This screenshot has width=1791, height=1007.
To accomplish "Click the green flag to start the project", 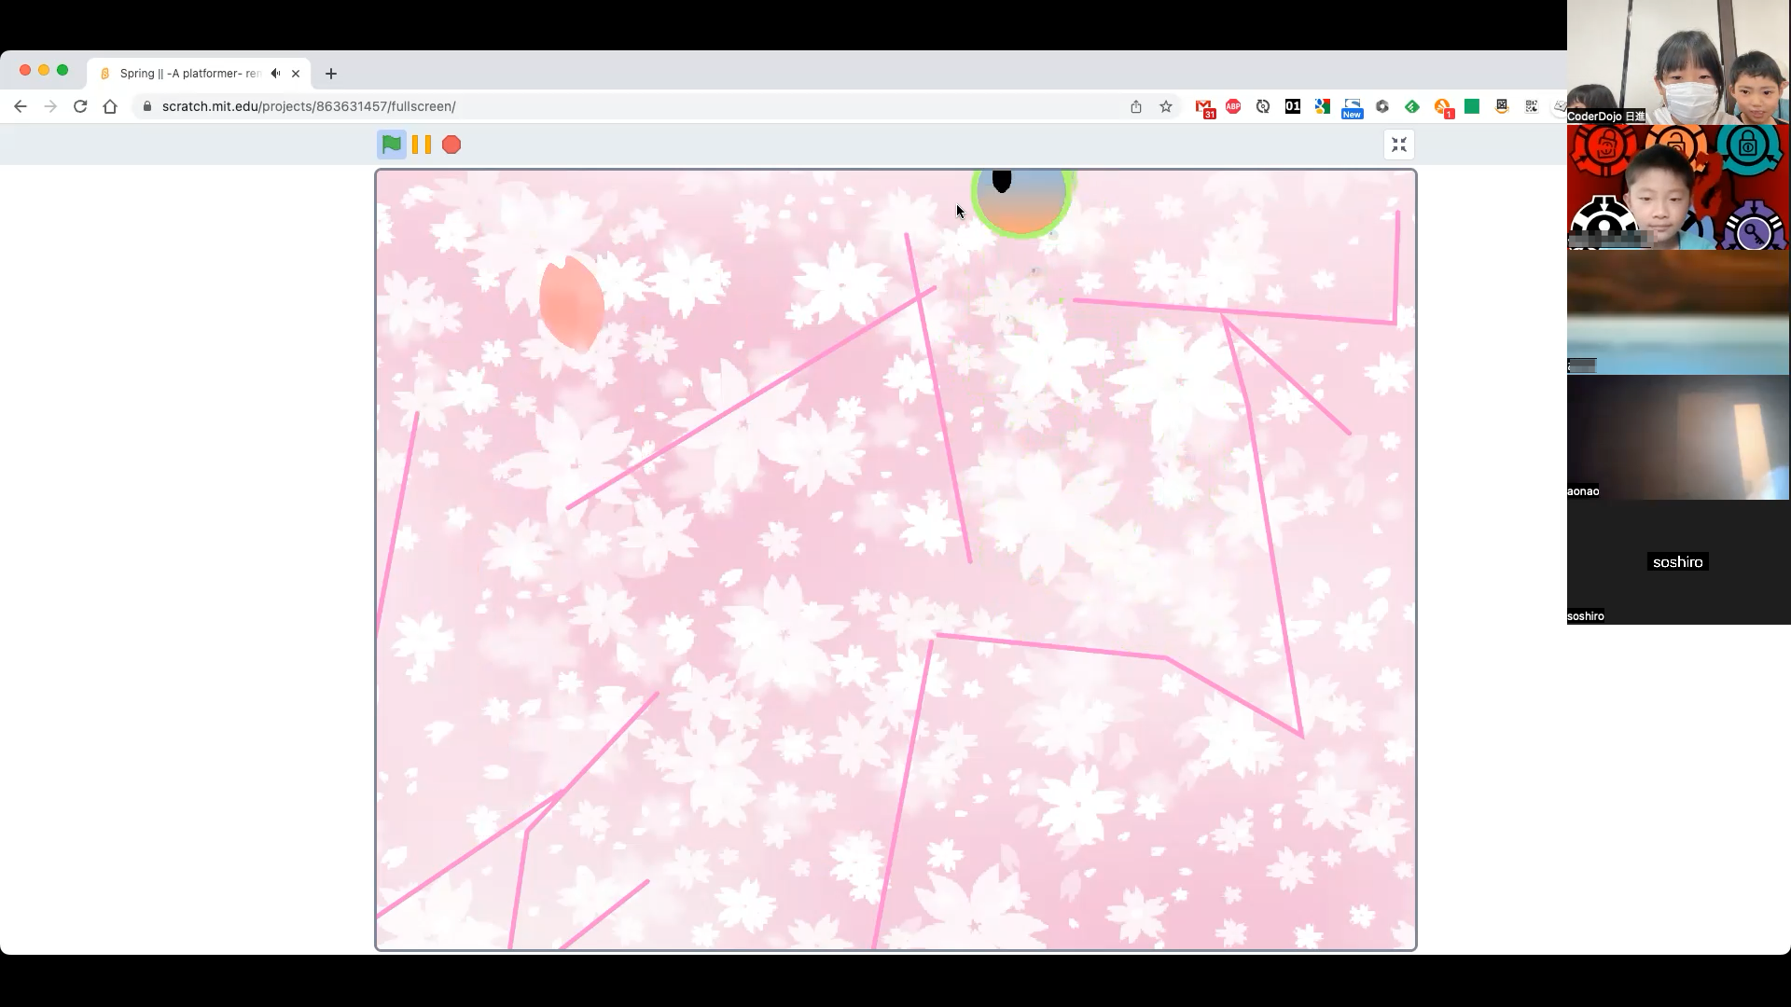I will pos(392,145).
